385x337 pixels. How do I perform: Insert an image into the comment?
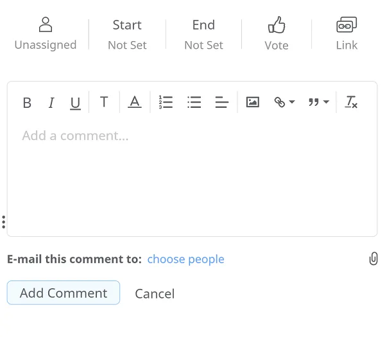[253, 102]
